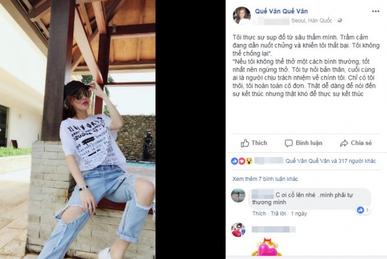Viewport: 387px width, 259px height.
Task: Open the Seoul, Hàn Quốc location link
Action: (x=312, y=21)
